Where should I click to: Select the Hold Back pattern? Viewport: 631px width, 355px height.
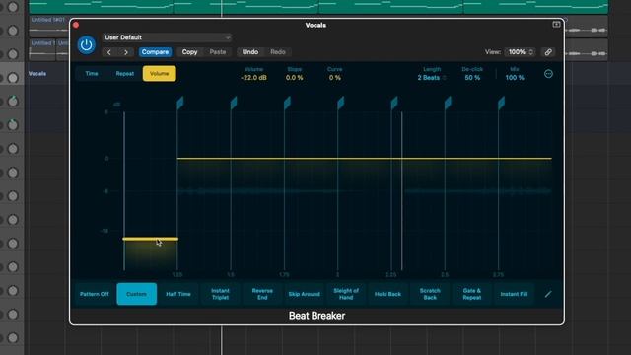click(x=387, y=294)
